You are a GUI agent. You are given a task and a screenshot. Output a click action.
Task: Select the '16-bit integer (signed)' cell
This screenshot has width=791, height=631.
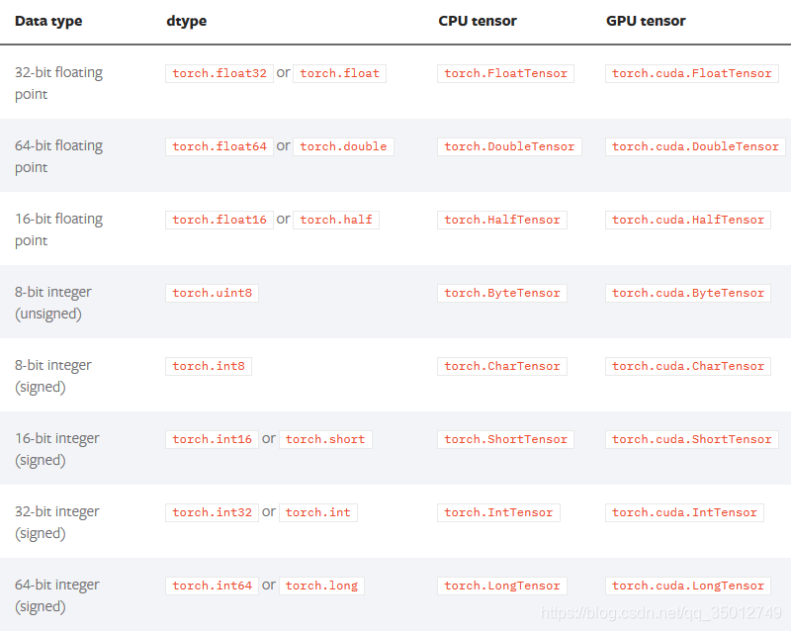(x=57, y=449)
